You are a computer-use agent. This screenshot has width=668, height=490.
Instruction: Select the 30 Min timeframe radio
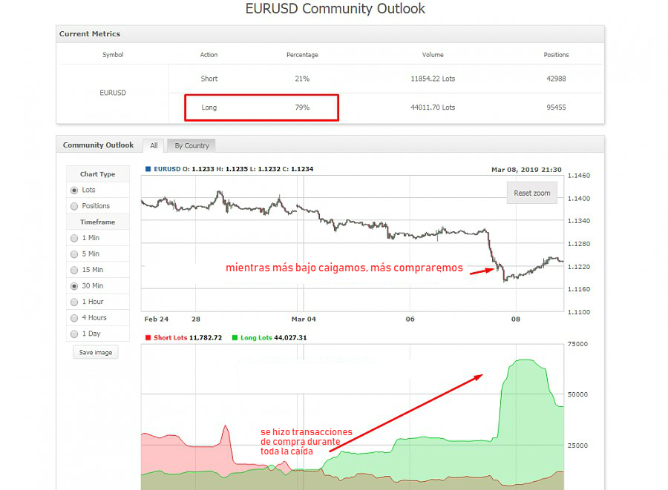click(74, 286)
